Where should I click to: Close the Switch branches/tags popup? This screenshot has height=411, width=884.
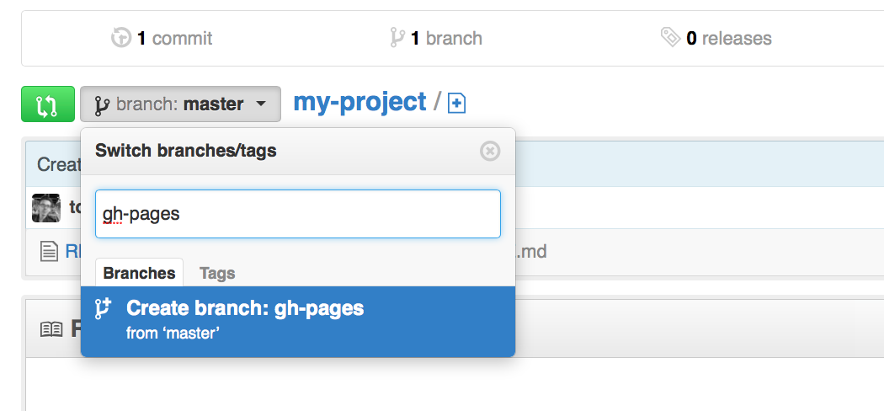pyautogui.click(x=490, y=151)
